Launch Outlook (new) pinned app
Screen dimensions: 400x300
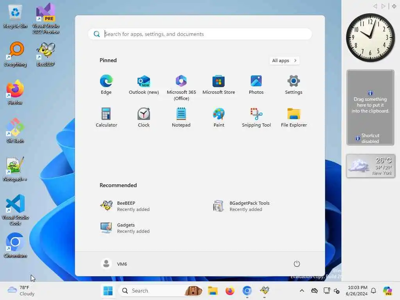coord(144,85)
